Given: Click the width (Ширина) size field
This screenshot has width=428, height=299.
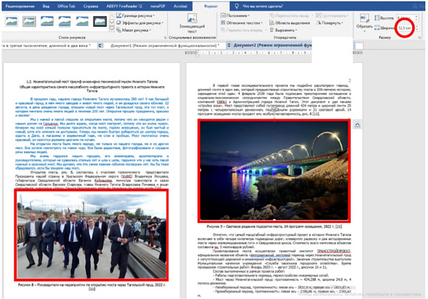Looking at the screenshot, I should [406, 28].
